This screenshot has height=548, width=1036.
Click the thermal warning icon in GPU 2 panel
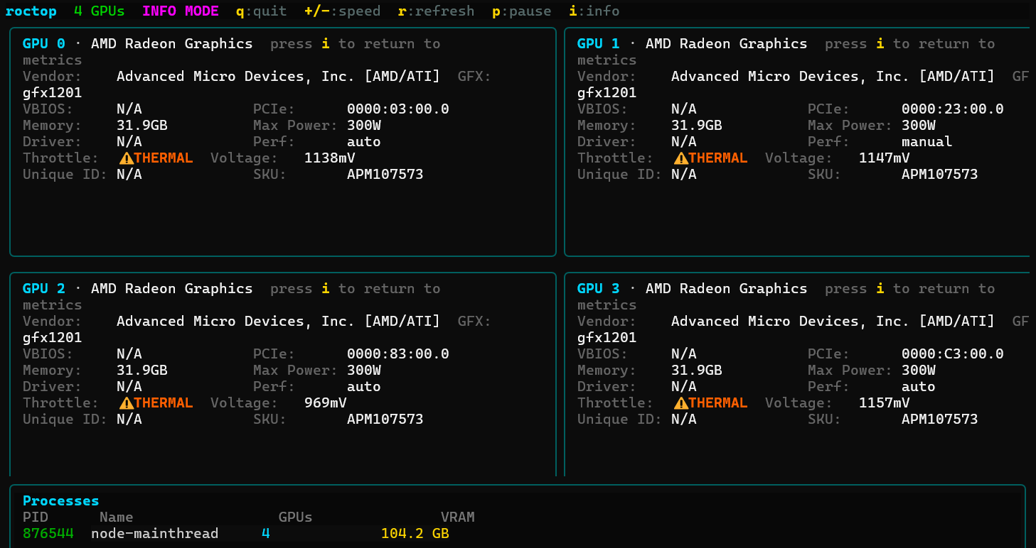click(x=126, y=403)
